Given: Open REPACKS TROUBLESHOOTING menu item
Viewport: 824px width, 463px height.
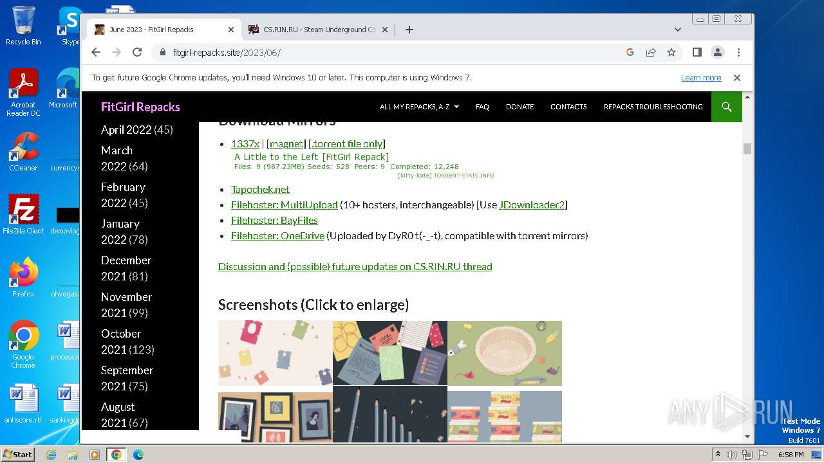Looking at the screenshot, I should pyautogui.click(x=653, y=107).
